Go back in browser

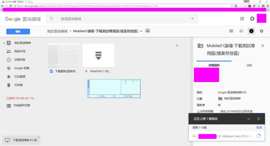point(2,6)
